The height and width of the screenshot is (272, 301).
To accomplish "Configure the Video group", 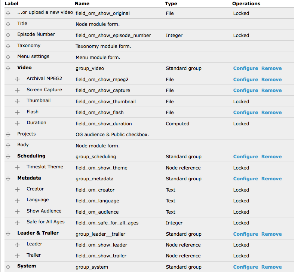I will [245, 68].
